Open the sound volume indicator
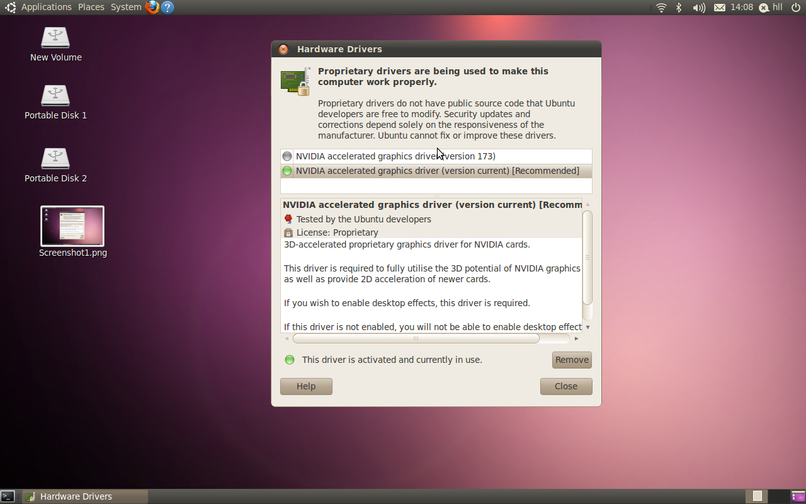Image resolution: width=806 pixels, height=504 pixels. click(699, 8)
